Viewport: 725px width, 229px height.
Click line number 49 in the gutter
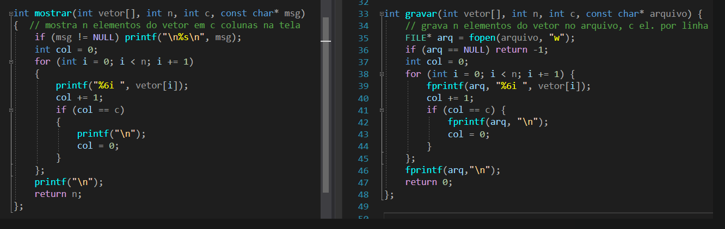[364, 207]
